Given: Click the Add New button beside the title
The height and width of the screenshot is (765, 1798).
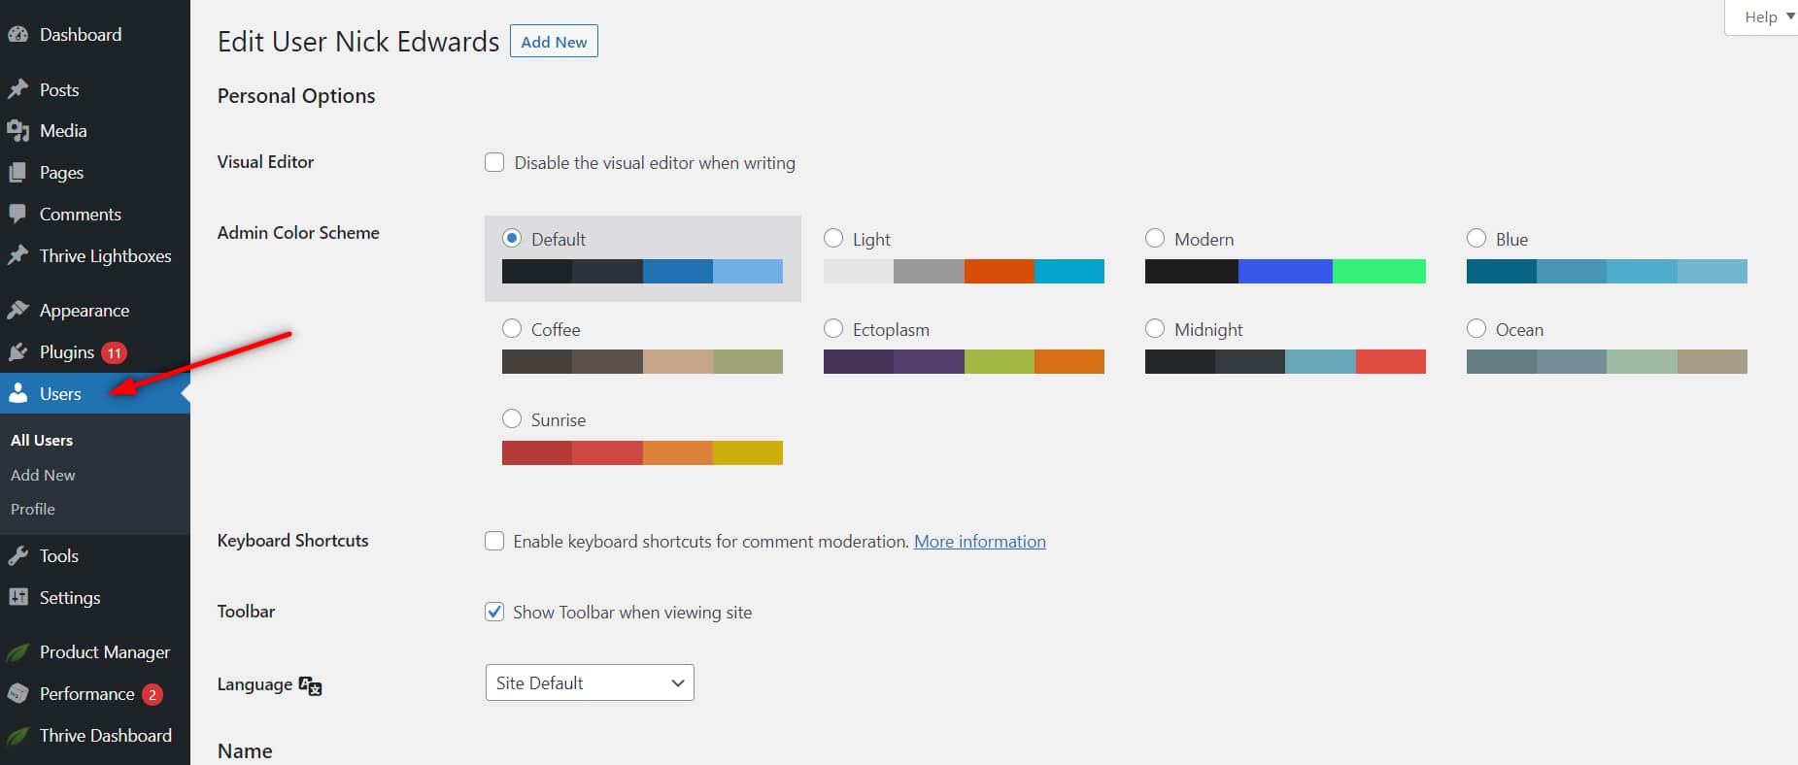Looking at the screenshot, I should coord(554,42).
